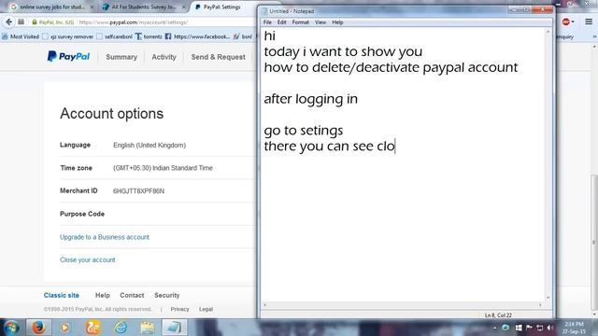
Task: Open the Firefox hamburger menu
Action: pyautogui.click(x=589, y=21)
